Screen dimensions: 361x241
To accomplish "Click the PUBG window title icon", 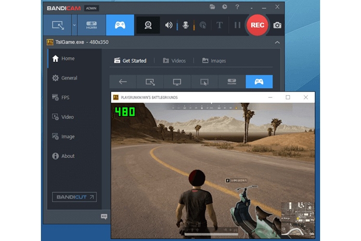I will pos(116,97).
